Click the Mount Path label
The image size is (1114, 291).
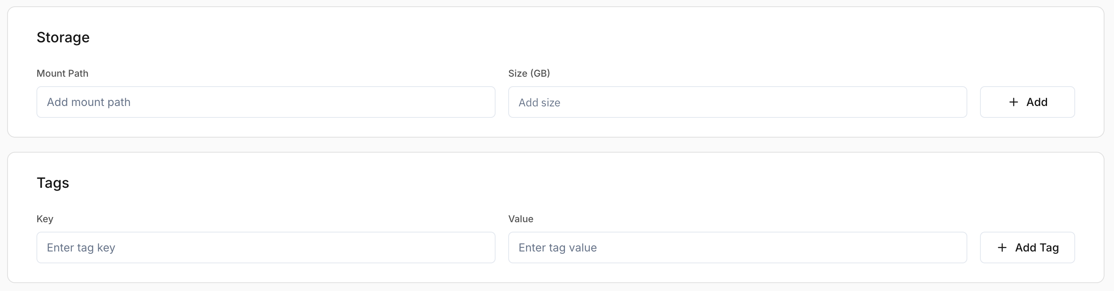coord(62,73)
